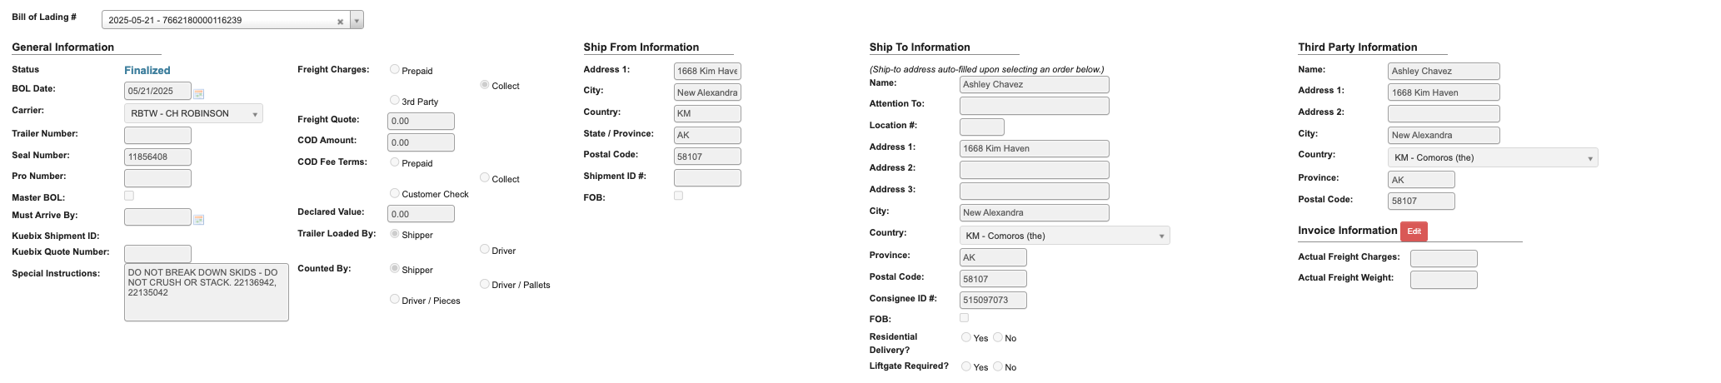Click the Ship From State / Province field

[707, 135]
